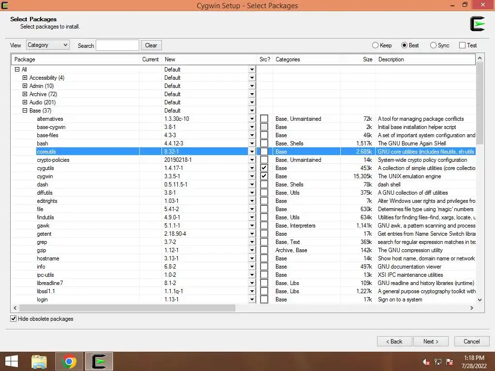
Task: Select the Sync radio button
Action: pos(433,45)
